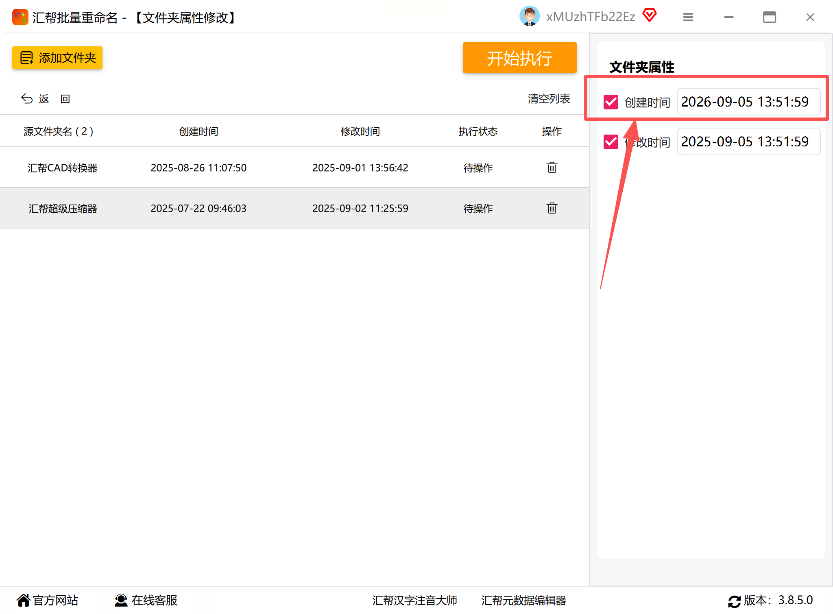
Task: Uncheck the 修改时间 checkbox
Action: [611, 142]
